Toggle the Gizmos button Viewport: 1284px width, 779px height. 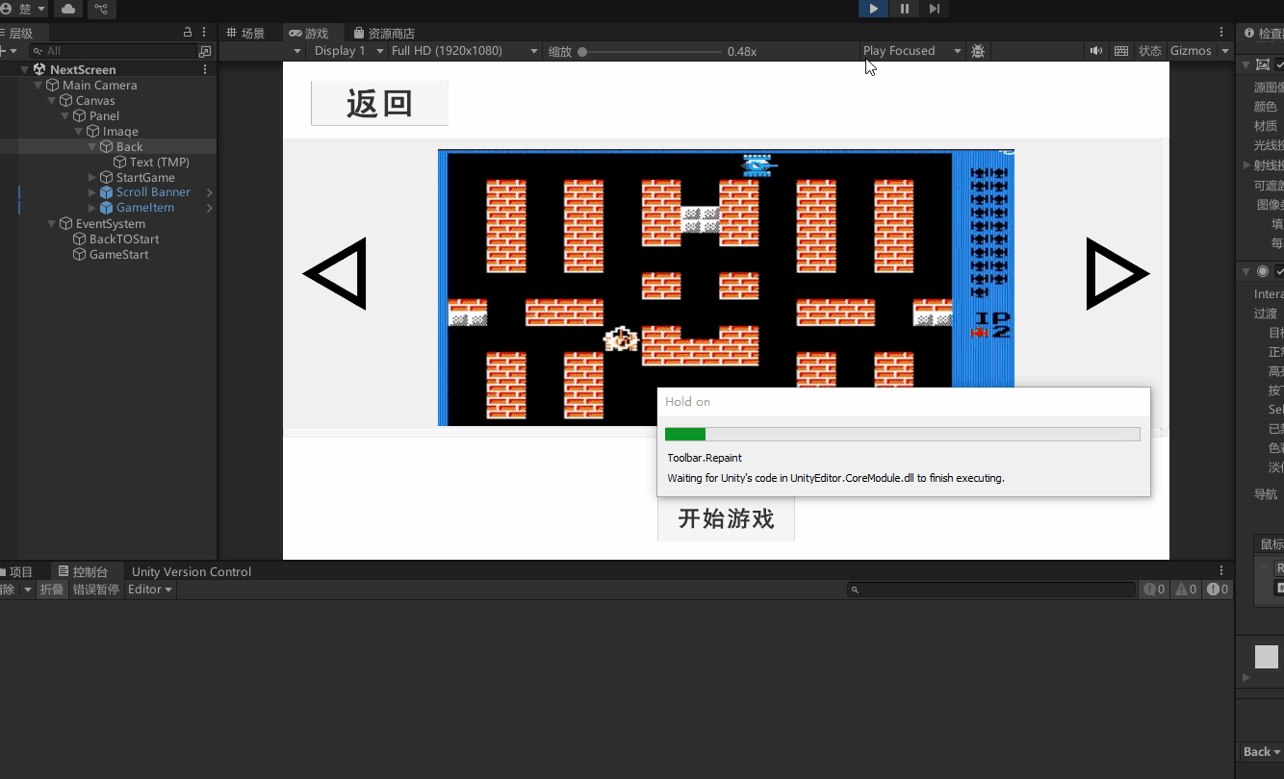click(1191, 51)
